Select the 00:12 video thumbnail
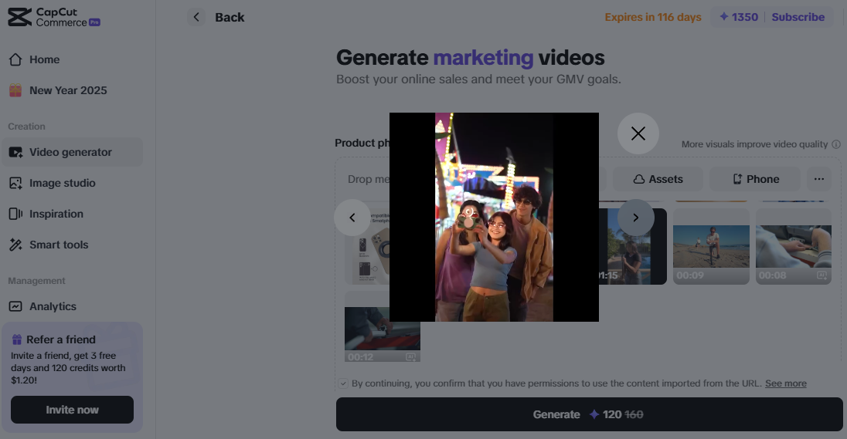Viewport: 847px width, 439px height. [383, 327]
